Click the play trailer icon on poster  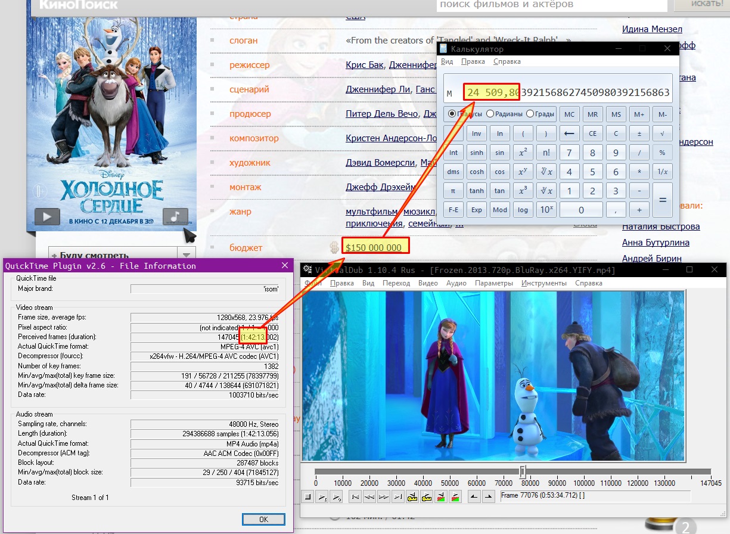pos(47,216)
